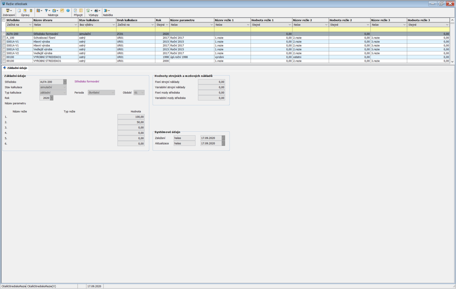Screen dimensions: 456x289
Task: Tick the checkbox for row A_100
Action: click(x=4, y=38)
